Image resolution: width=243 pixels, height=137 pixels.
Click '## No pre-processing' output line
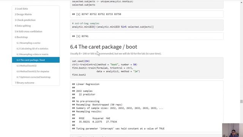pos(86,101)
